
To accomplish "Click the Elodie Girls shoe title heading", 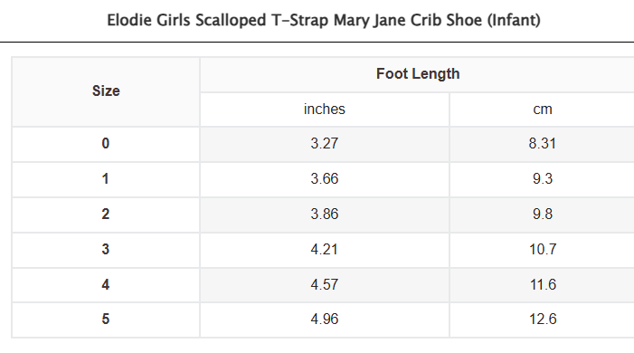I will click(x=324, y=20).
